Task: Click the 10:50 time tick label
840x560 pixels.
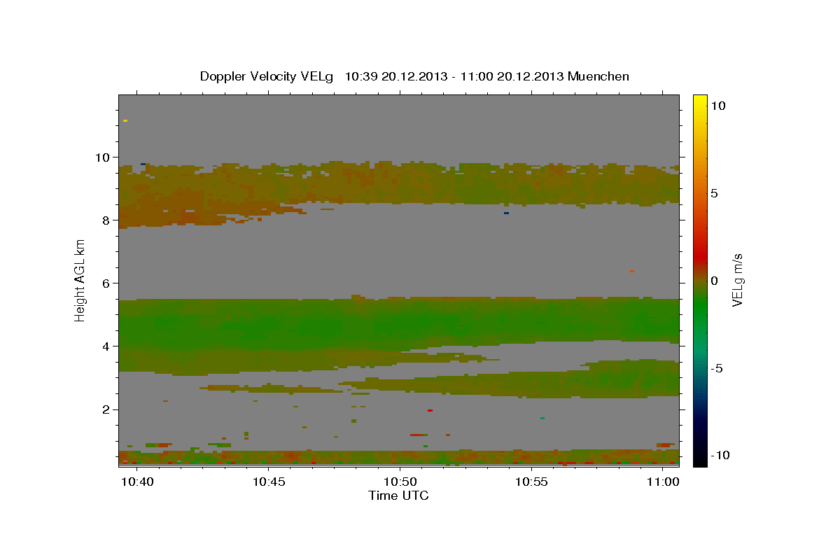Action: tap(399, 482)
